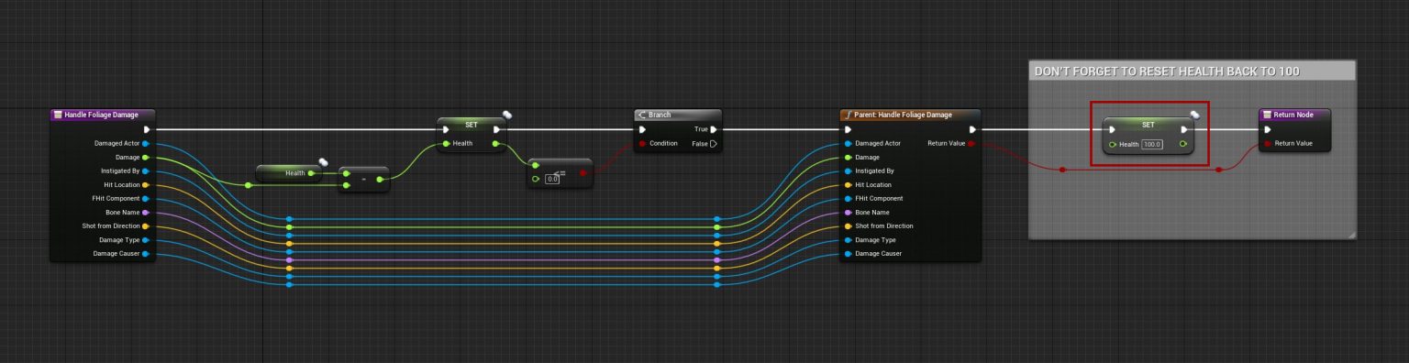Click top input pin of less-equal node
The height and width of the screenshot is (363, 1409).
[x=536, y=165]
